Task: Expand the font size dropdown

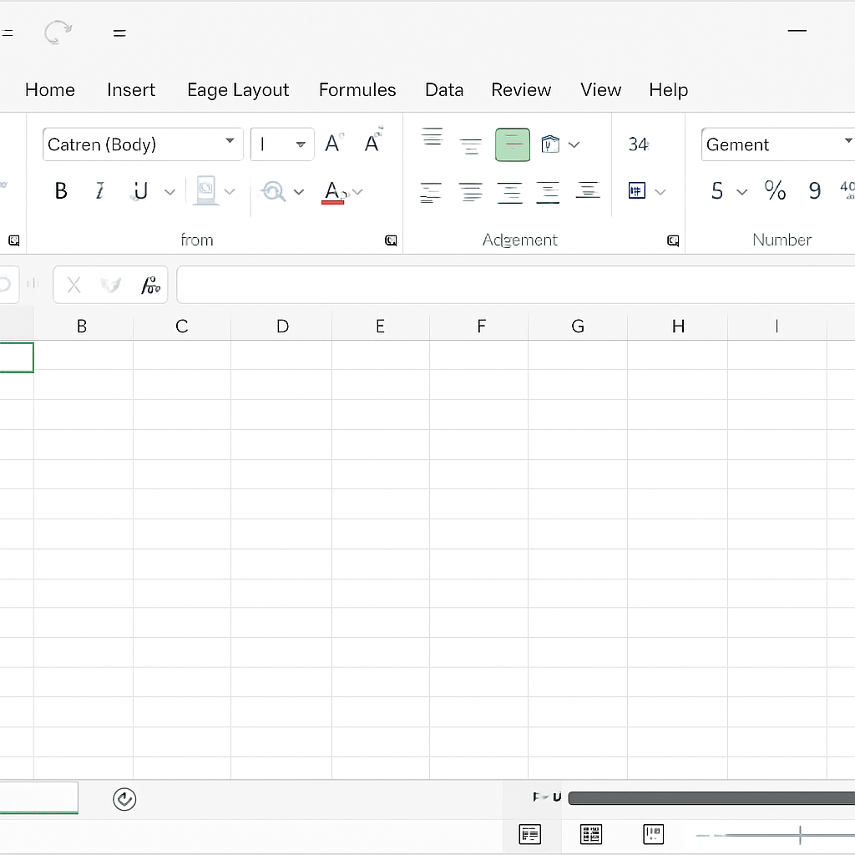Action: tap(301, 144)
